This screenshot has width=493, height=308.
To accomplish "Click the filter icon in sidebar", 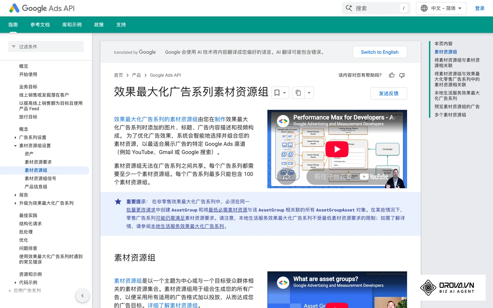I will tap(14, 47).
